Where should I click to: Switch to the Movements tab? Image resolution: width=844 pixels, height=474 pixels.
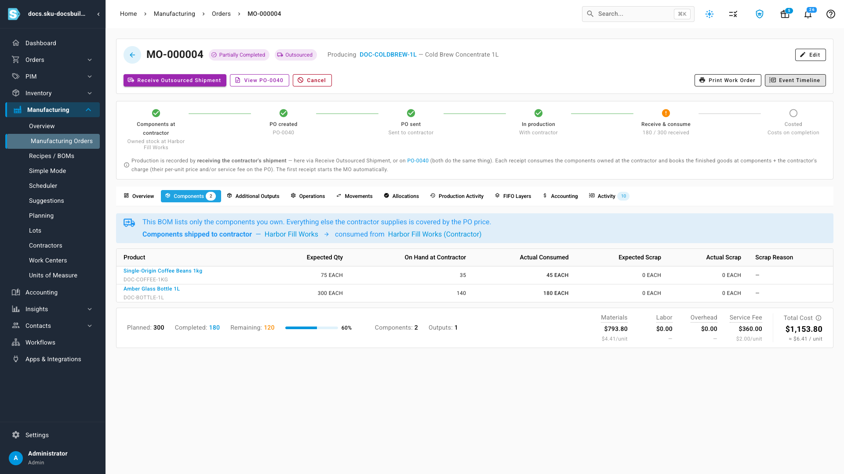(354, 196)
